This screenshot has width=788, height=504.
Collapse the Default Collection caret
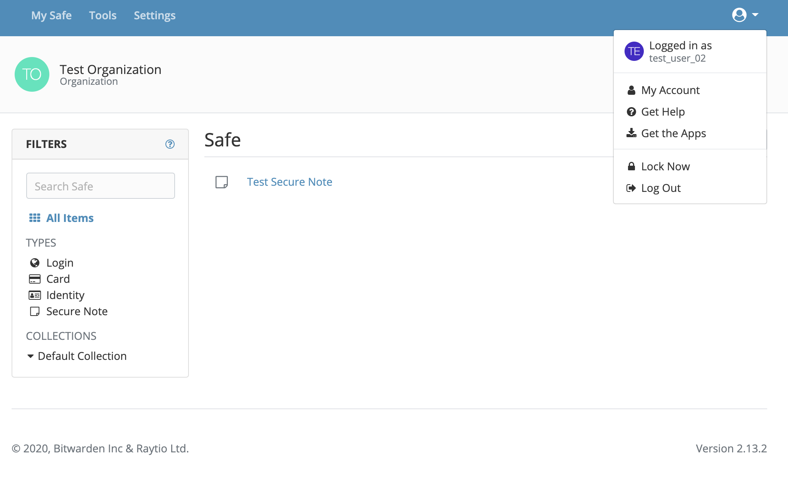coord(30,356)
